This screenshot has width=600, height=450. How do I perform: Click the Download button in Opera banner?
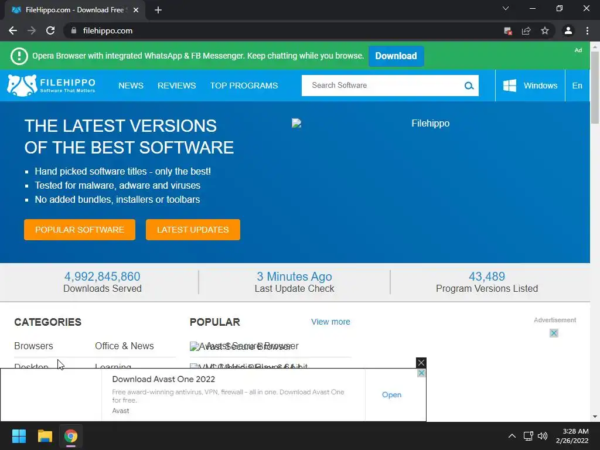click(x=396, y=56)
